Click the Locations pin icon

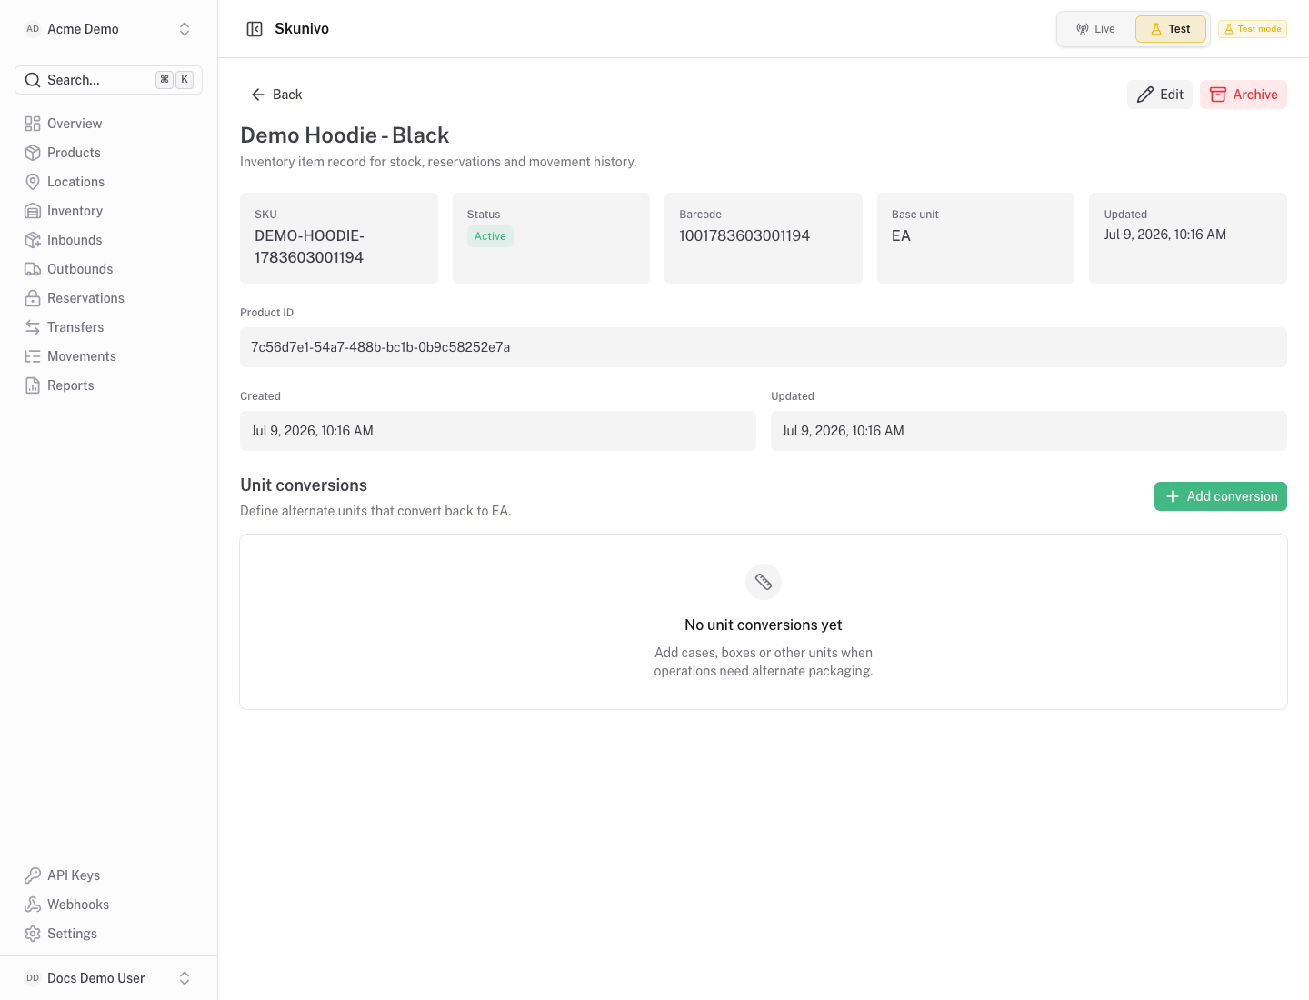[33, 182]
